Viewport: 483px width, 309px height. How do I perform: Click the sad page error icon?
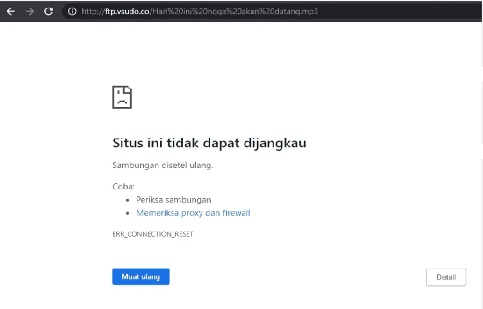(122, 96)
